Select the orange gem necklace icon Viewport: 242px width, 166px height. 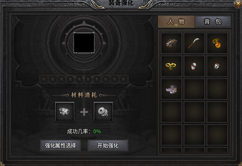coord(217,43)
